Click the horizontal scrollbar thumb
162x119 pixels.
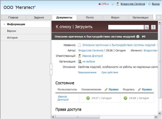point(77,117)
